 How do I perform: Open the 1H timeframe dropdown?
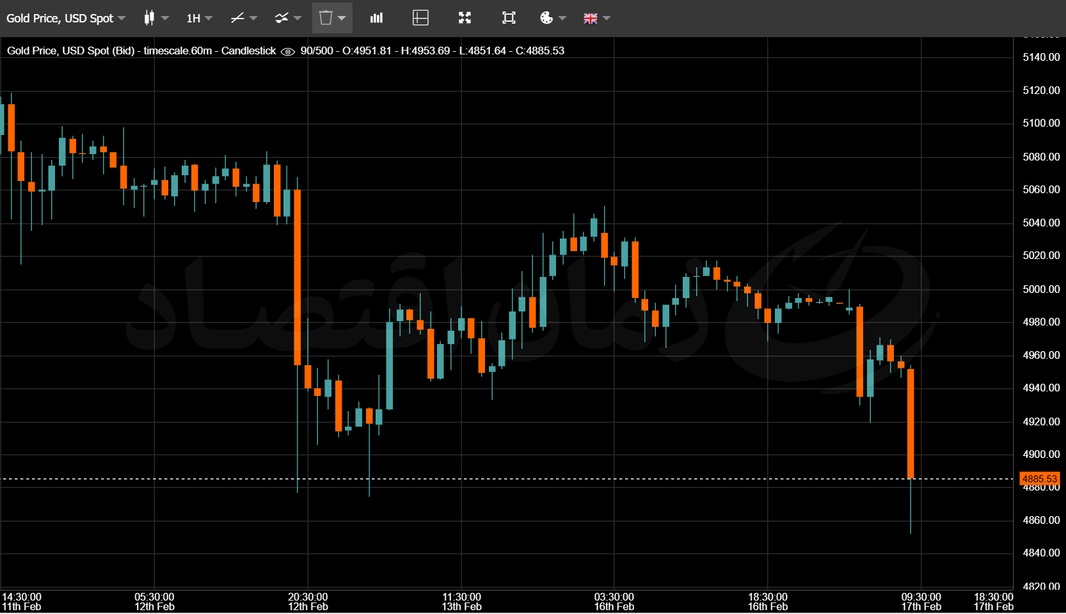click(199, 18)
